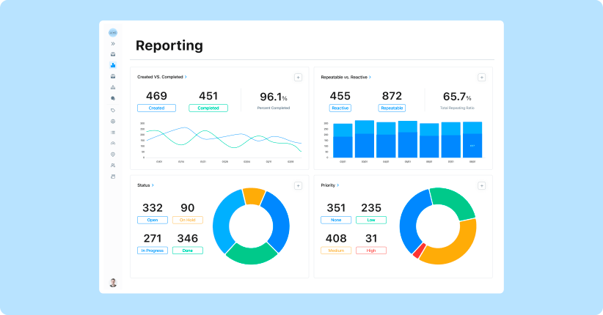The image size is (603, 315).
Task: Toggle the Created series label
Action: (x=156, y=108)
